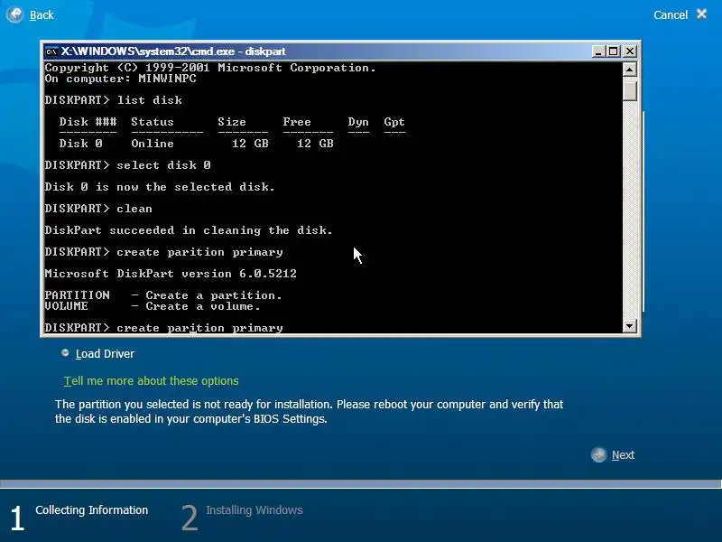Click 'Microsoft DiskPart version 6.0.5212' line
The image size is (722, 542).
pos(171,274)
